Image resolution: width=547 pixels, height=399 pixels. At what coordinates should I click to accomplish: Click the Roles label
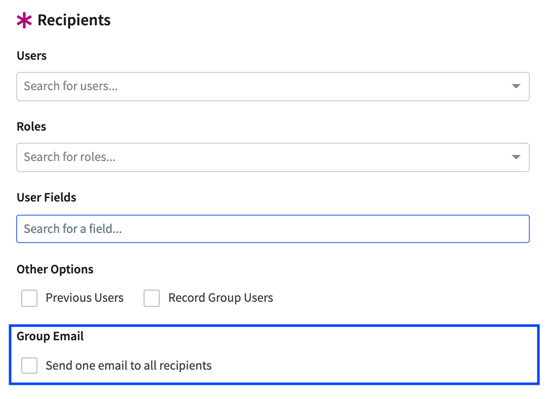[31, 127]
